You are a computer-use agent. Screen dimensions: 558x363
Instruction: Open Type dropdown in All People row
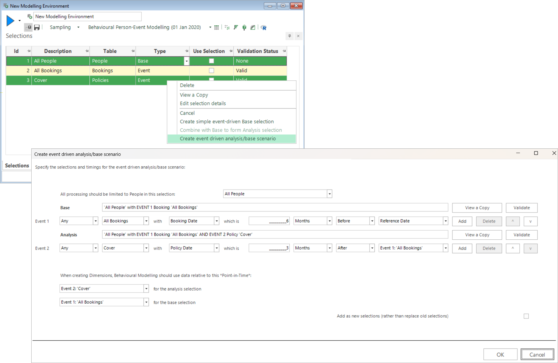pyautogui.click(x=186, y=61)
